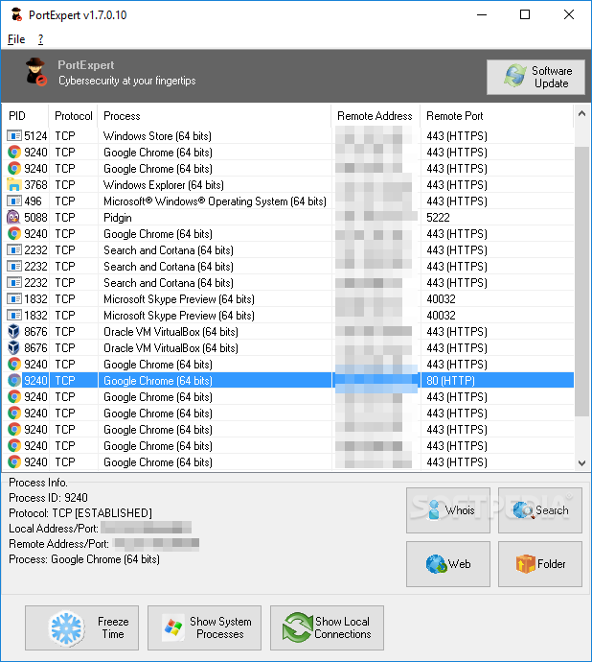Click the snowflake icon on Freeze Time

[x=66, y=628]
